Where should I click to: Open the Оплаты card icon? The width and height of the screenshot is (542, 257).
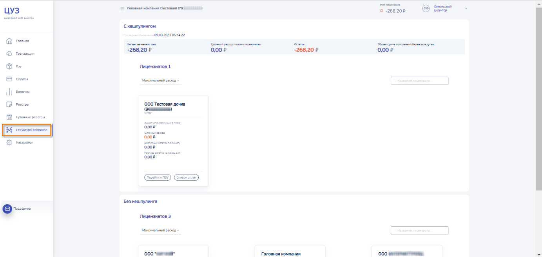click(x=9, y=79)
